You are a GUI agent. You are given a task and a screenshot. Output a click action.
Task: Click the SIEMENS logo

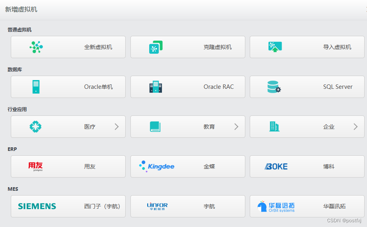(37, 206)
